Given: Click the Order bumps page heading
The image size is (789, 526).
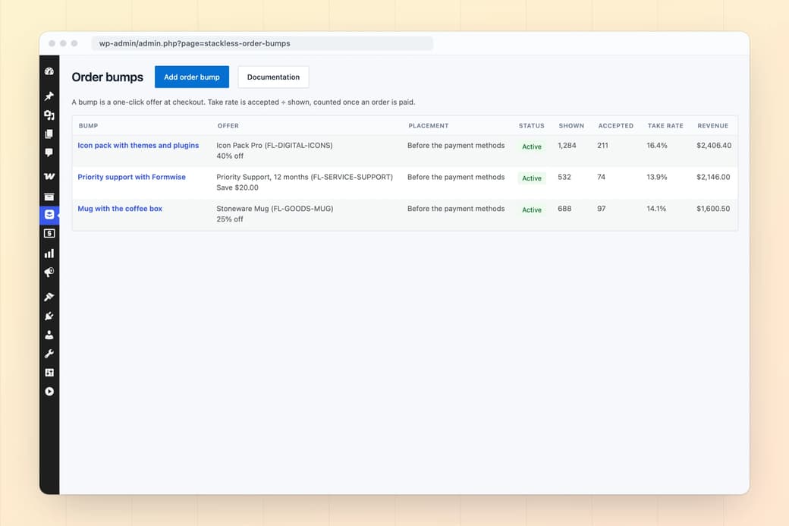Looking at the screenshot, I should click(x=107, y=77).
